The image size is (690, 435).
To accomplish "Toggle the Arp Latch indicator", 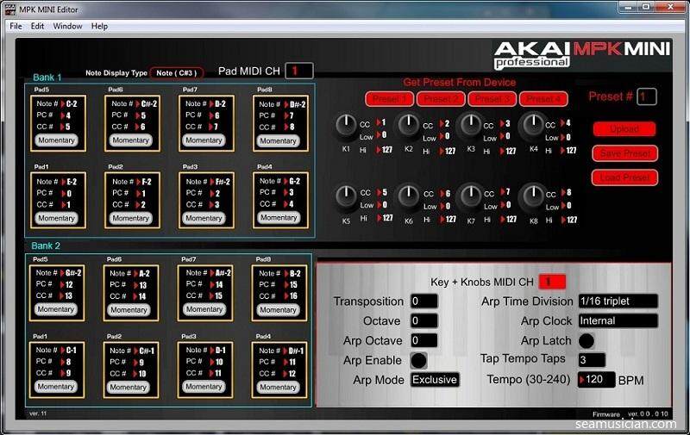I will click(x=586, y=341).
